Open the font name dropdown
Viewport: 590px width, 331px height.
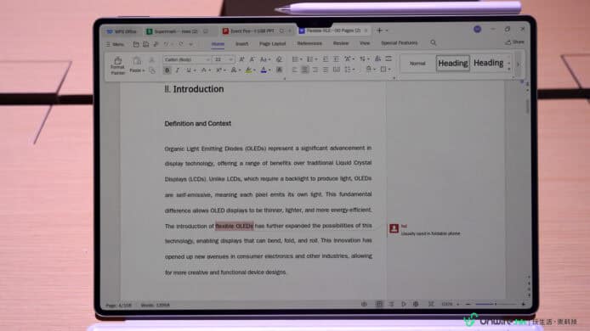tap(187, 59)
